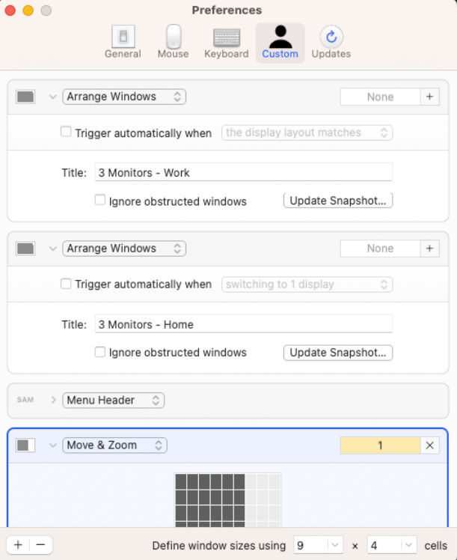
Task: Click the layout icon beside 3 Monitors - Work
Action: pyautogui.click(x=25, y=97)
